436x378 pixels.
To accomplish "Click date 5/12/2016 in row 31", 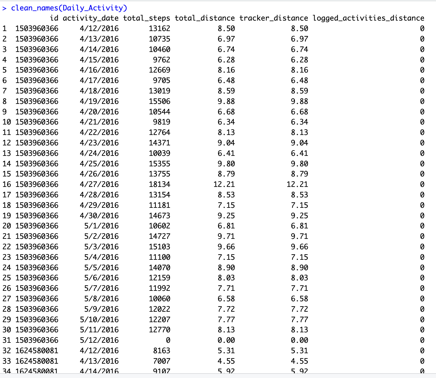I will [99, 340].
